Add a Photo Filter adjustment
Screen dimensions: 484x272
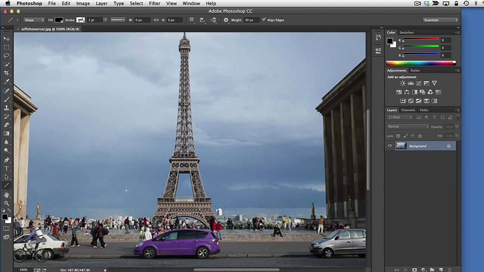point(422,92)
